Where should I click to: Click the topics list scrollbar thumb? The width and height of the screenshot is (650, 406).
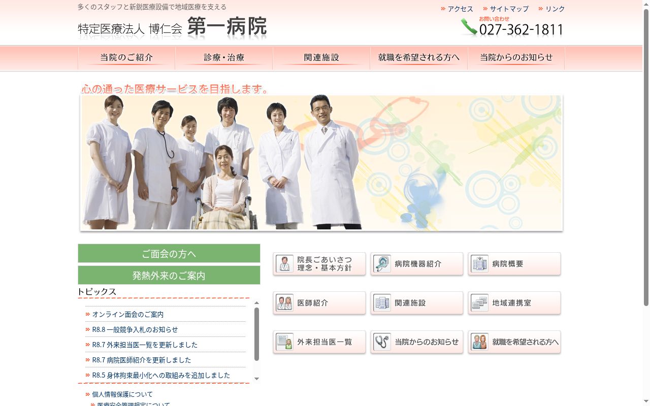tap(256, 334)
